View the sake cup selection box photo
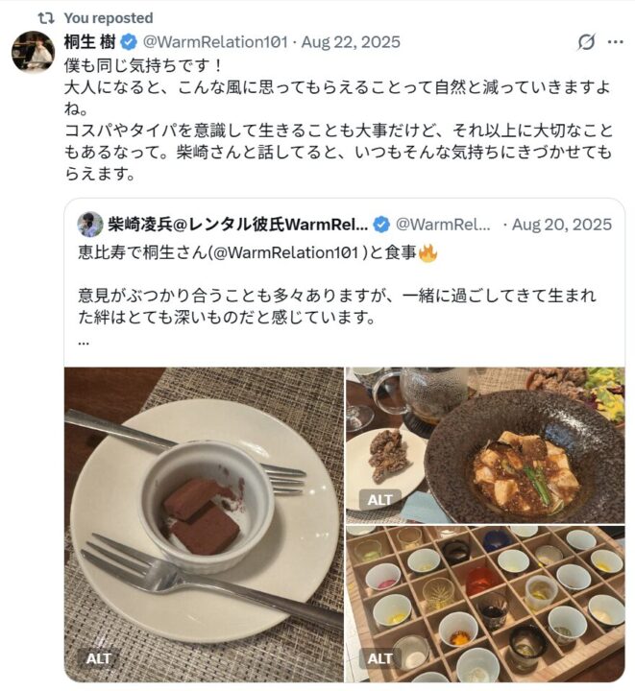The image size is (635, 691). click(x=485, y=605)
